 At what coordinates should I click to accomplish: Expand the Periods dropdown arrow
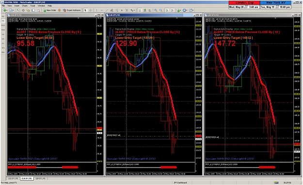click(x=187, y=10)
